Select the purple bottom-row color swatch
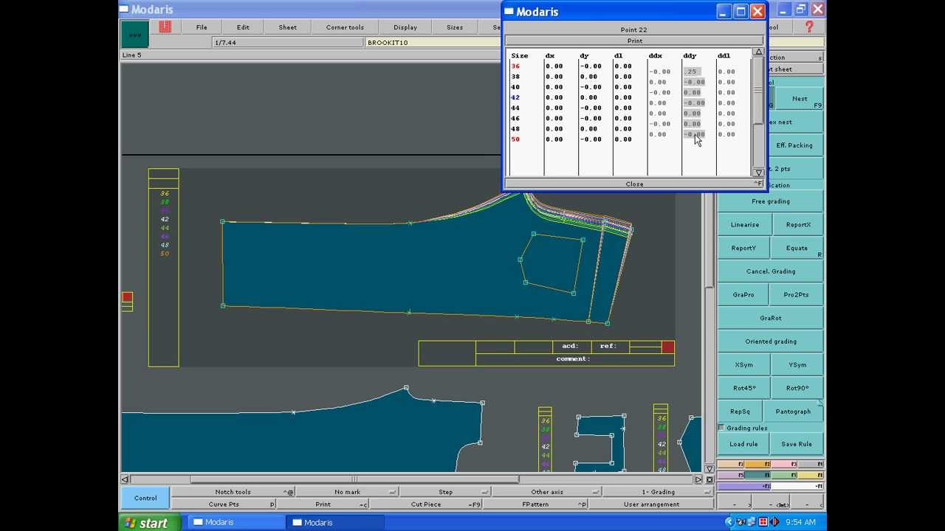This screenshot has width=945, height=531. coord(744,487)
